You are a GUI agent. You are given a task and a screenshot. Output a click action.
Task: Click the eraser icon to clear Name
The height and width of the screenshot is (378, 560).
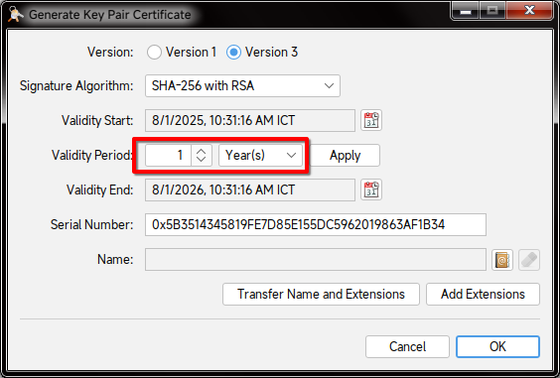[x=529, y=260]
